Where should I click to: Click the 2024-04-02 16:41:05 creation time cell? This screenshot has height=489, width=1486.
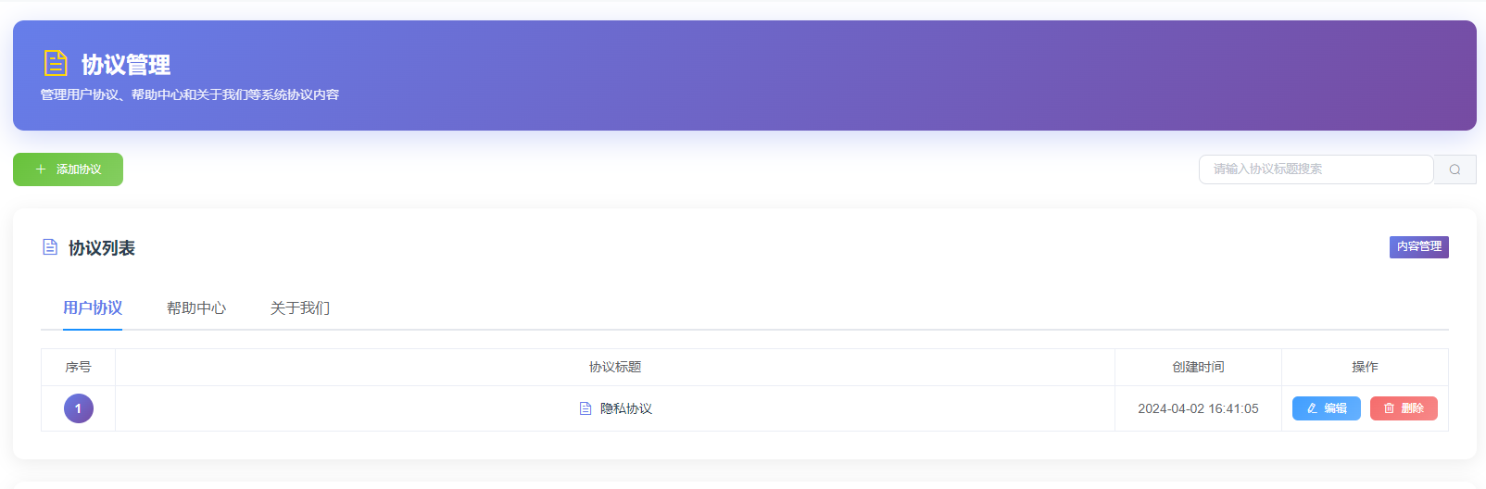point(1198,408)
